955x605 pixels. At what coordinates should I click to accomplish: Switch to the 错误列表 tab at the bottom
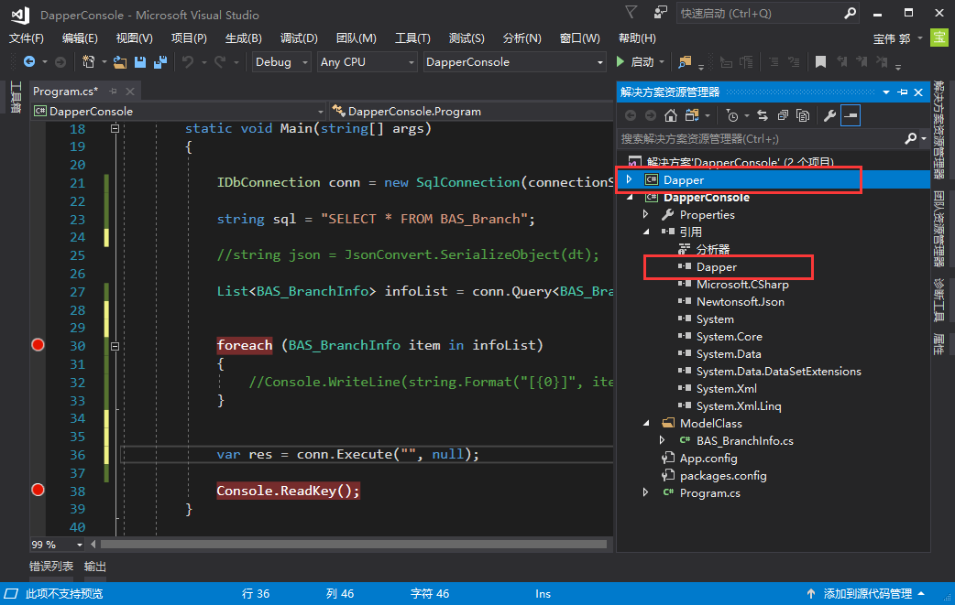click(51, 567)
